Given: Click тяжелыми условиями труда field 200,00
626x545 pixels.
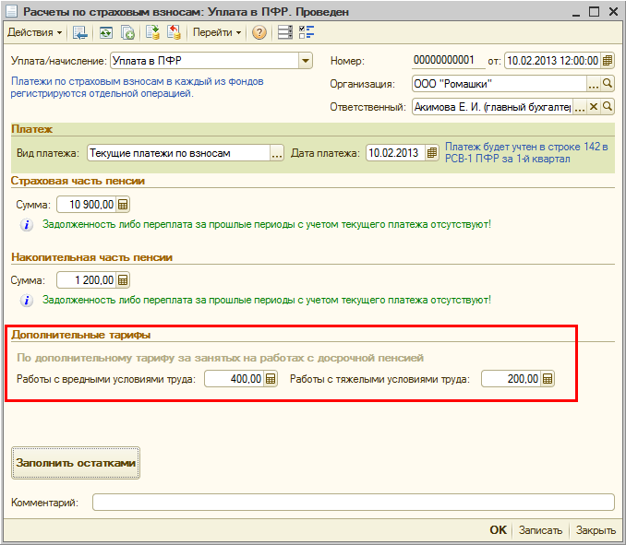Looking at the screenshot, I should click(512, 379).
